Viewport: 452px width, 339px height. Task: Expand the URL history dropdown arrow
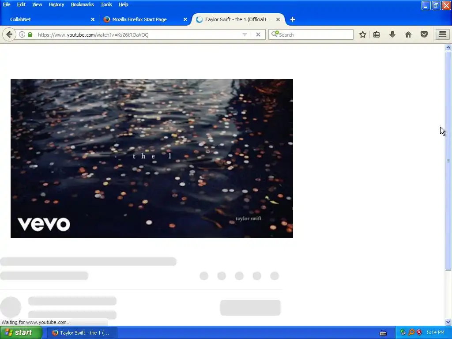click(x=245, y=34)
